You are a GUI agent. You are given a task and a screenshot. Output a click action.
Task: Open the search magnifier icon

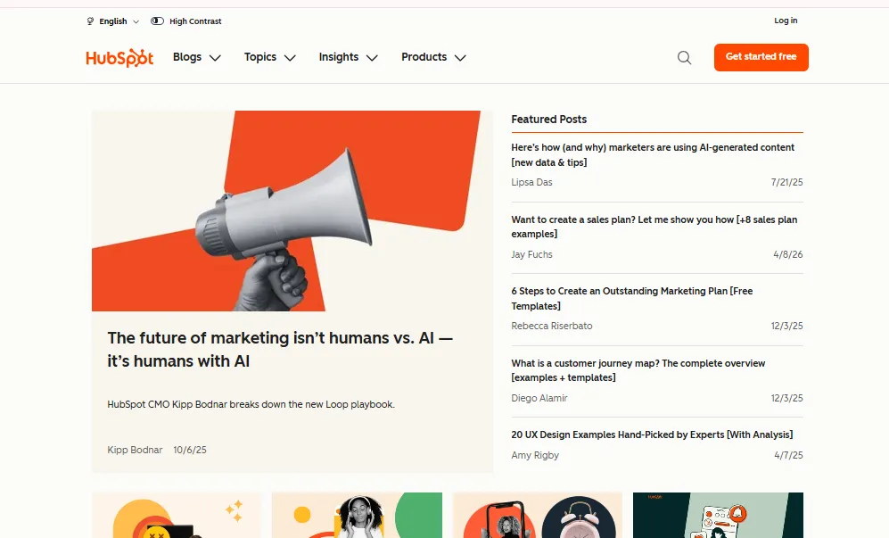tap(684, 57)
